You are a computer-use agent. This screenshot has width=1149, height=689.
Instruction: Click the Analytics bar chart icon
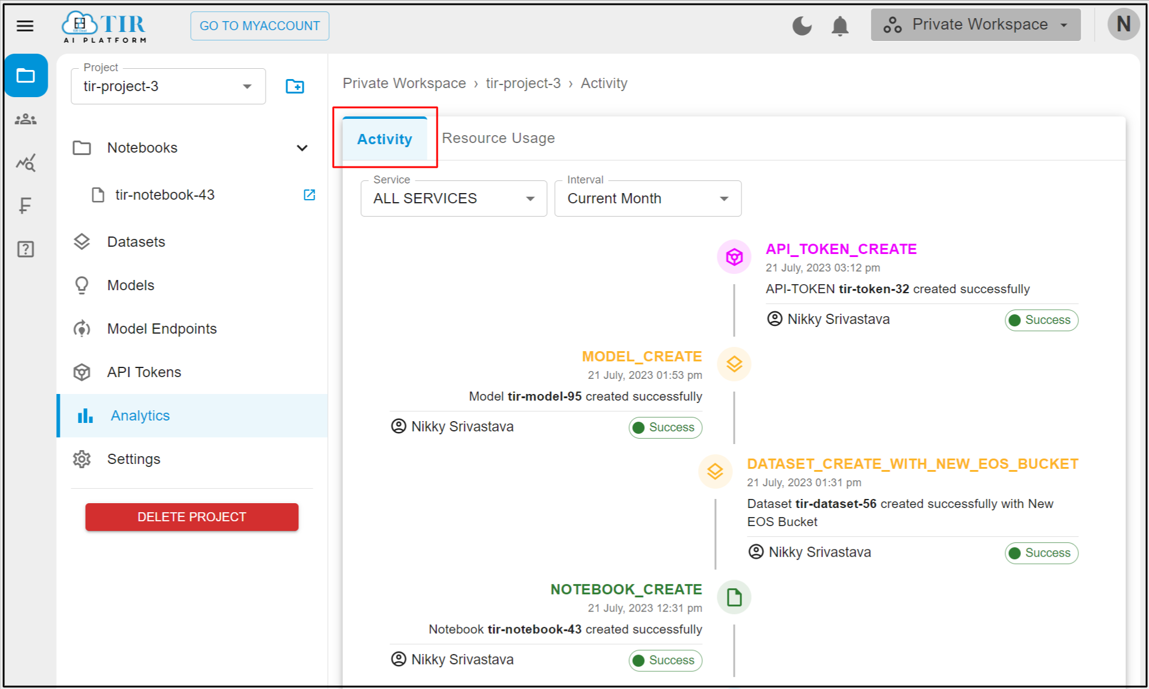pyautogui.click(x=85, y=416)
